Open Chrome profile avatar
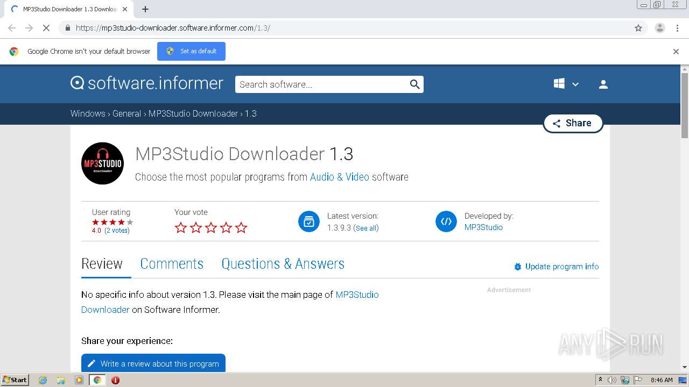The width and height of the screenshot is (689, 387). pos(660,28)
